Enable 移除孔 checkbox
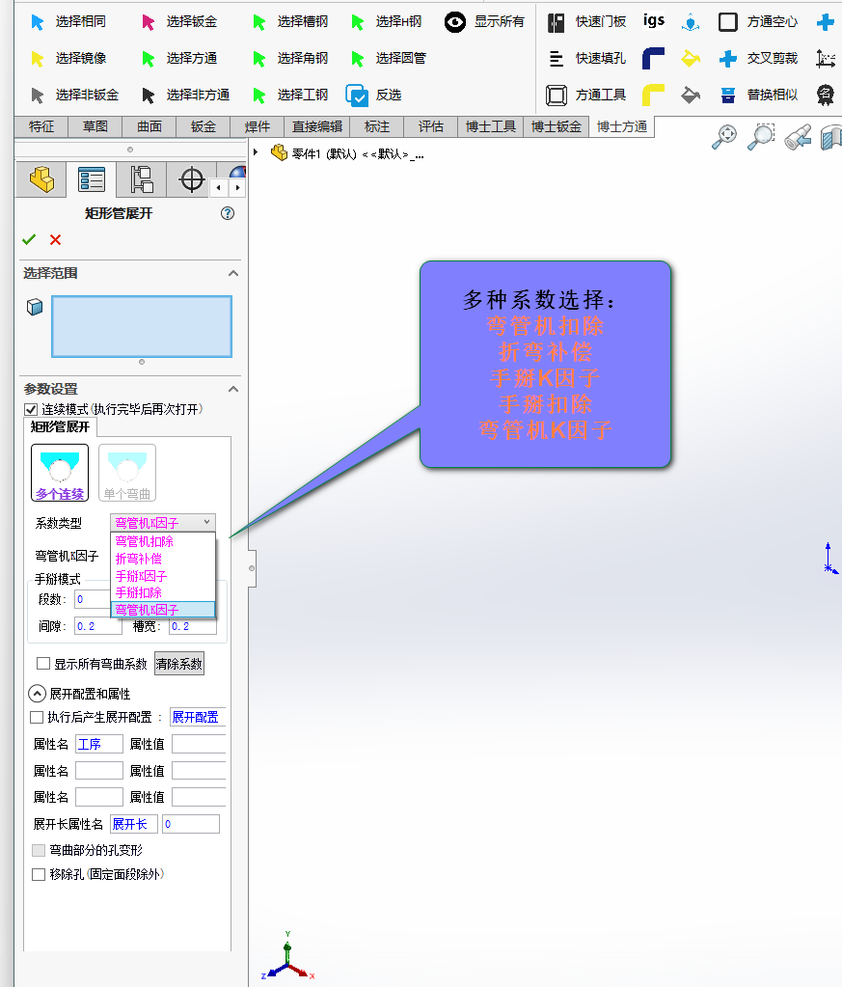The image size is (842, 987). pyautogui.click(x=39, y=875)
